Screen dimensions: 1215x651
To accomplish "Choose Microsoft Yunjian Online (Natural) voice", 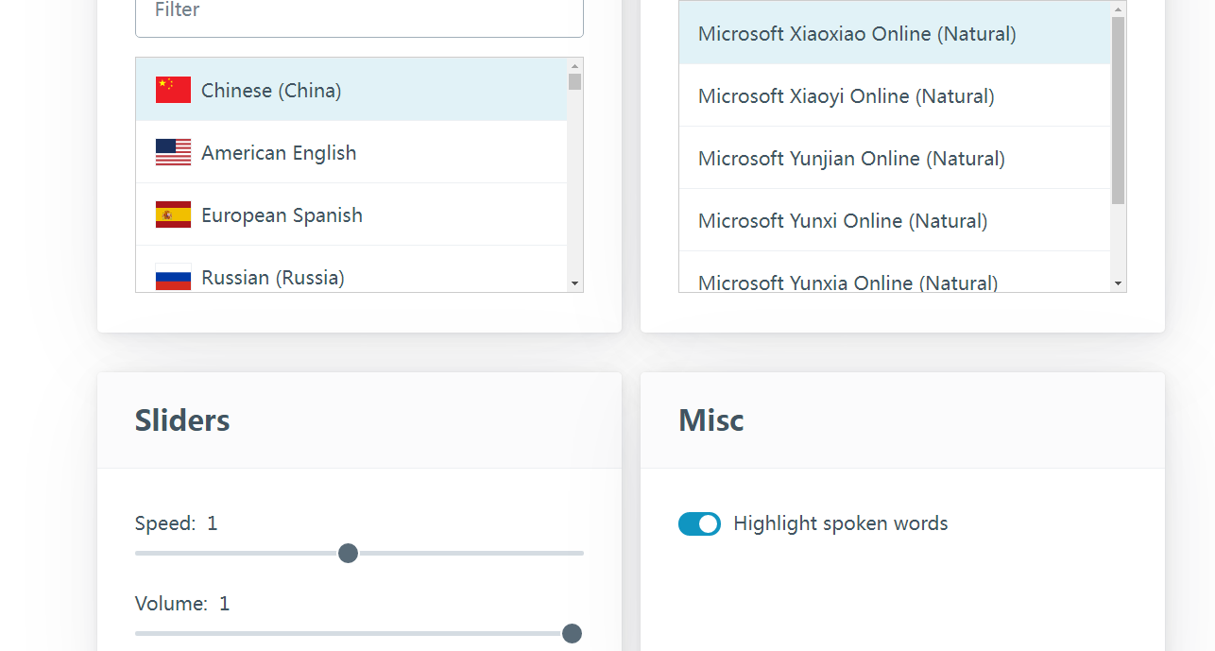I will [895, 158].
